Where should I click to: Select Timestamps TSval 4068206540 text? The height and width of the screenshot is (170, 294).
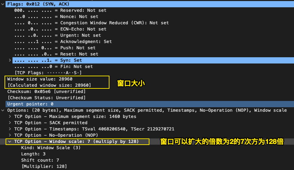94,129
